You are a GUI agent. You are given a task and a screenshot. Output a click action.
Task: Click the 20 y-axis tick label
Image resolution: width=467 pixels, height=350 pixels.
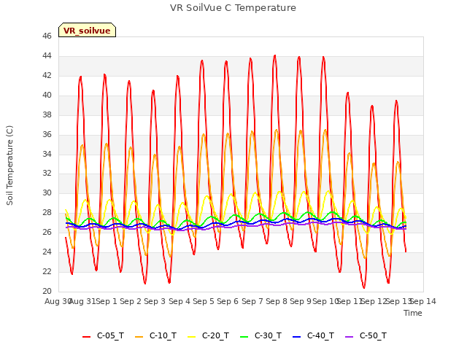point(47,291)
